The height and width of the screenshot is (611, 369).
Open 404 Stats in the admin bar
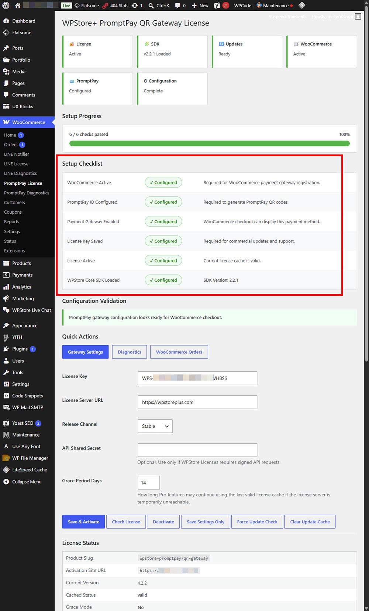(115, 6)
